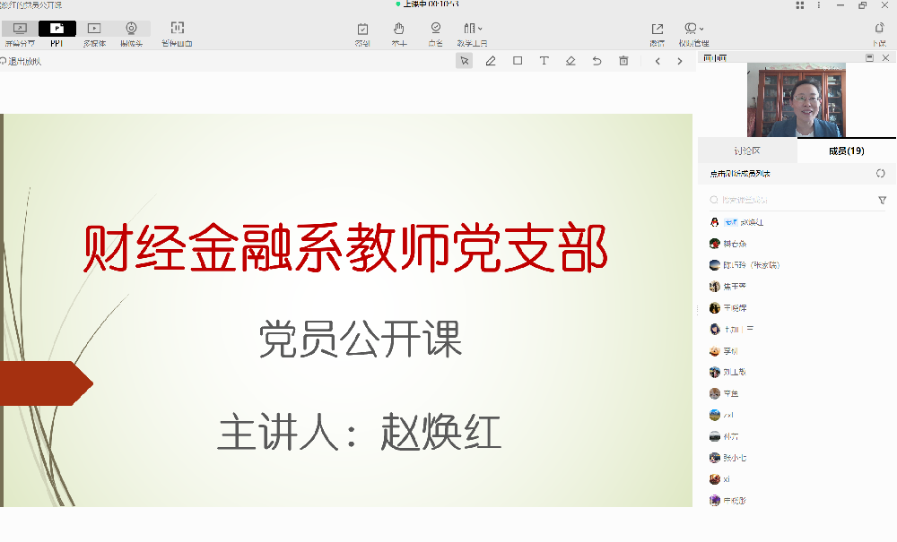This screenshot has width=897, height=542.
Task: Choose the rectangle shape tool
Action: (x=518, y=61)
